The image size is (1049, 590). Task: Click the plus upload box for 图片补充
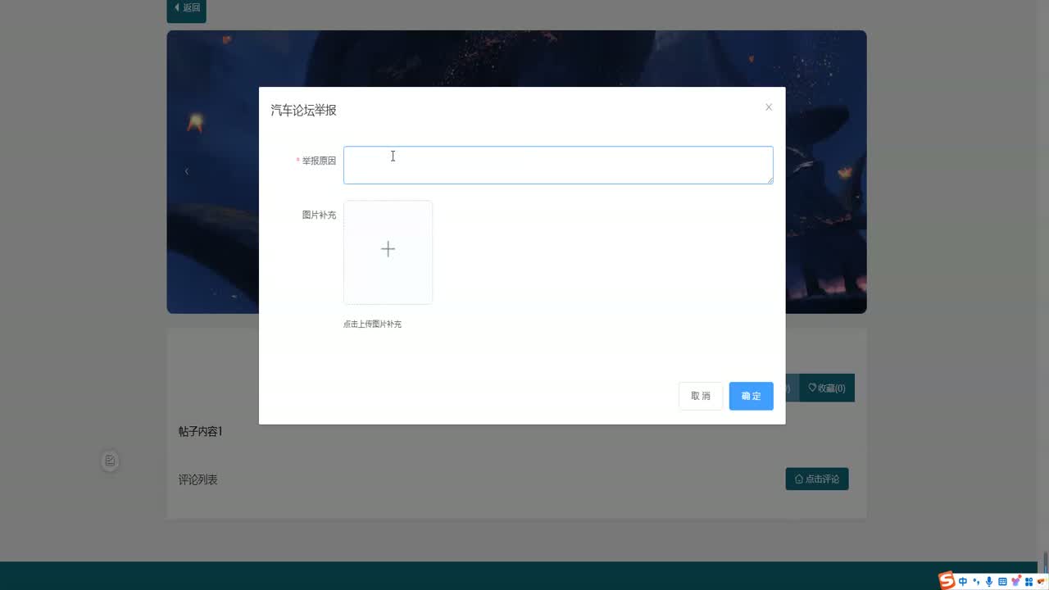388,252
